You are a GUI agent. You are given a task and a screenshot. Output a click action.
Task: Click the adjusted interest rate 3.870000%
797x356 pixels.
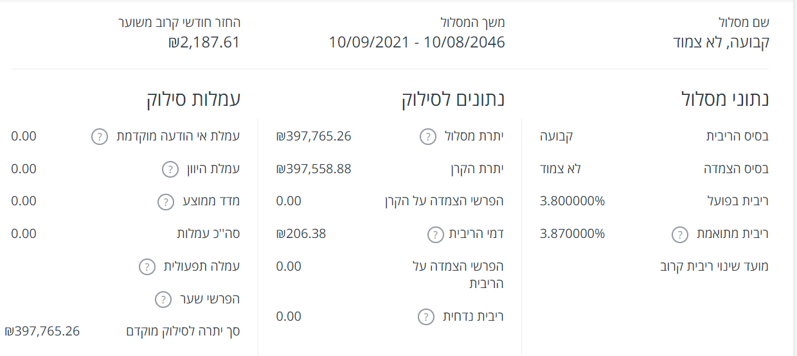572,233
